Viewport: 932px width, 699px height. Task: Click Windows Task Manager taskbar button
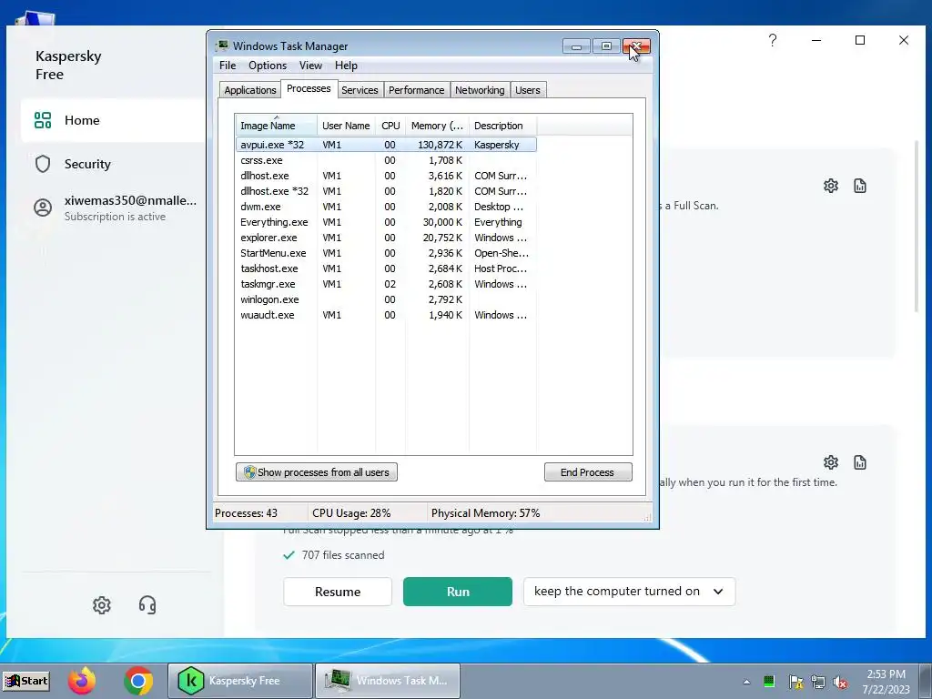388,681
